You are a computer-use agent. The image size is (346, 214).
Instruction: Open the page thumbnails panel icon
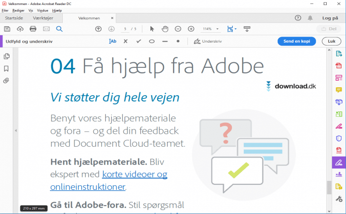coord(6,56)
